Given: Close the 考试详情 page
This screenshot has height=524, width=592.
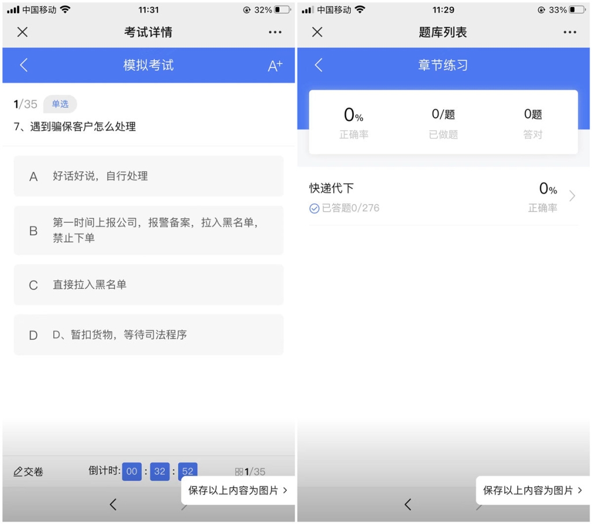Looking at the screenshot, I should tap(23, 32).
